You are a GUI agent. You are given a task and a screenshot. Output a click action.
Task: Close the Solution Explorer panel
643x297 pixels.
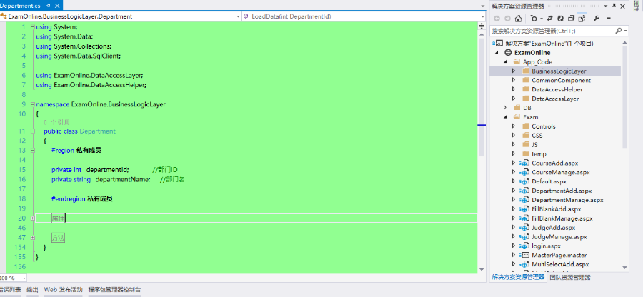[622, 6]
